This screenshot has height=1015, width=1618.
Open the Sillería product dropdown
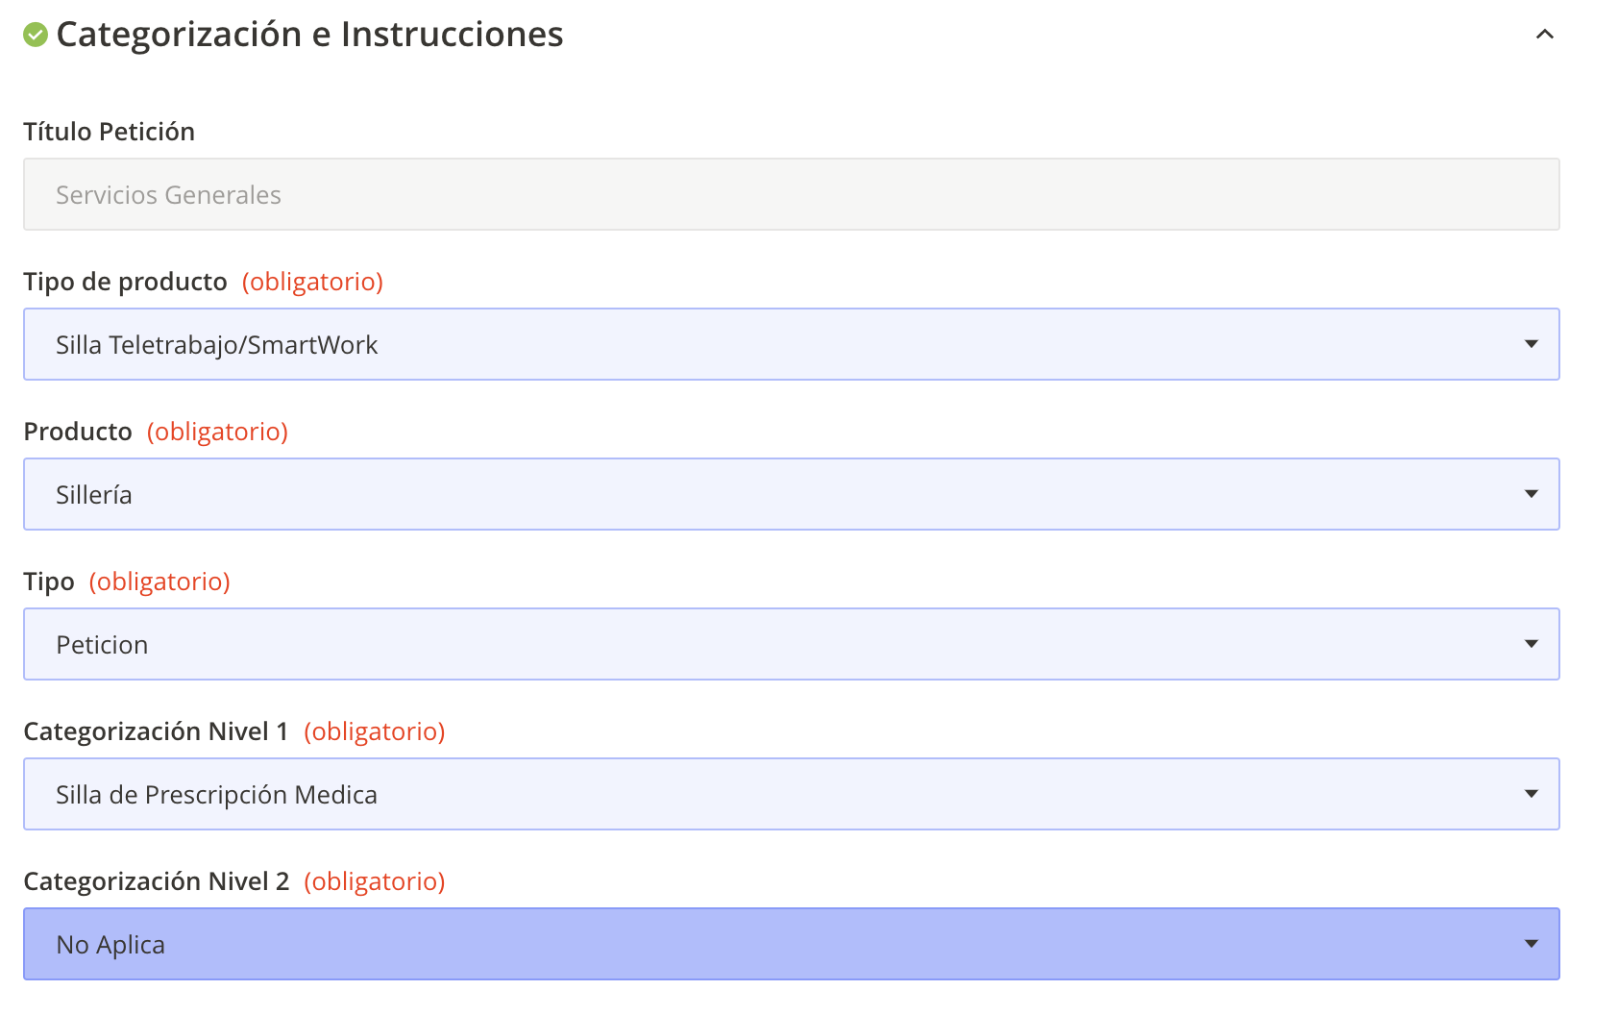tap(769, 494)
